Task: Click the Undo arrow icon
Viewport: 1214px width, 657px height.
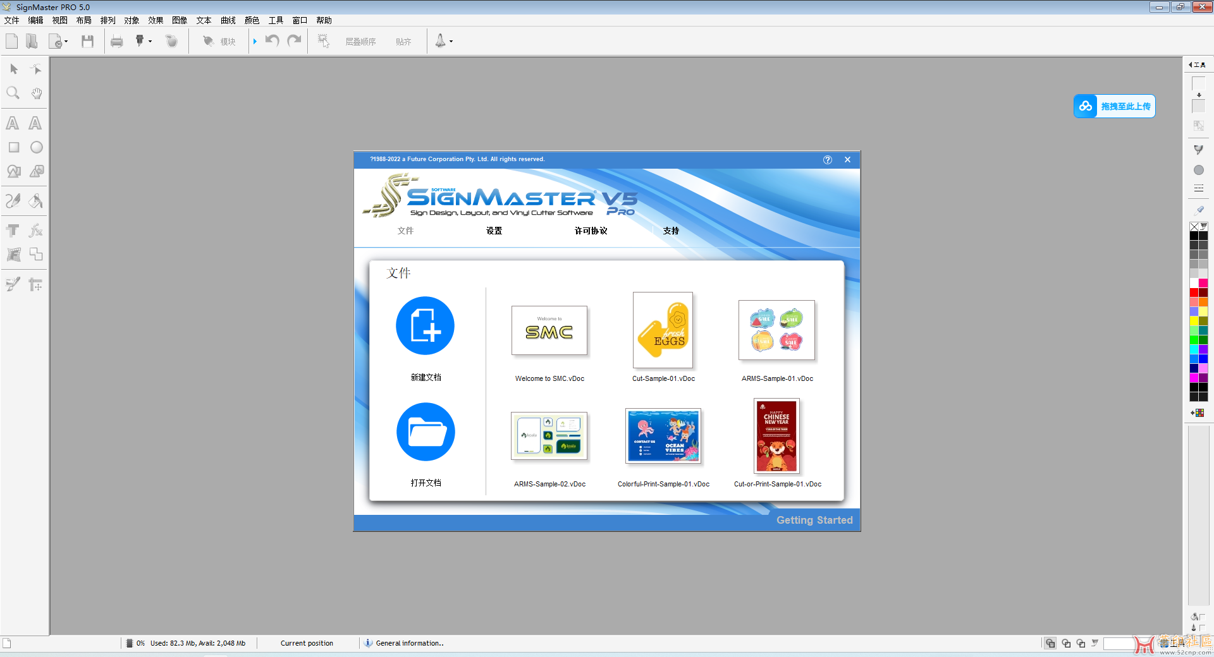Action: (x=272, y=41)
